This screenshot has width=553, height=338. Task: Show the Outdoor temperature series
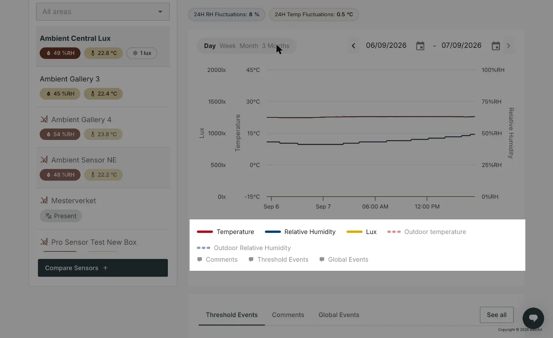click(427, 232)
